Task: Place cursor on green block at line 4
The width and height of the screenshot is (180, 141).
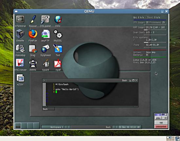Action: [56, 92]
